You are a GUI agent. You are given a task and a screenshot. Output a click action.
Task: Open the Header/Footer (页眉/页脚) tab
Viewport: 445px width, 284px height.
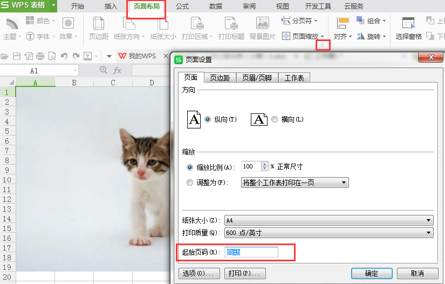pos(257,78)
